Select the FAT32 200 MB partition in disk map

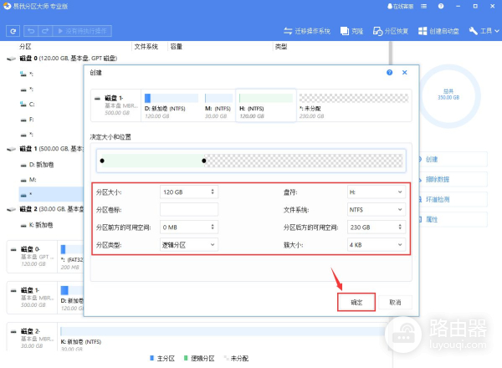[72, 258]
